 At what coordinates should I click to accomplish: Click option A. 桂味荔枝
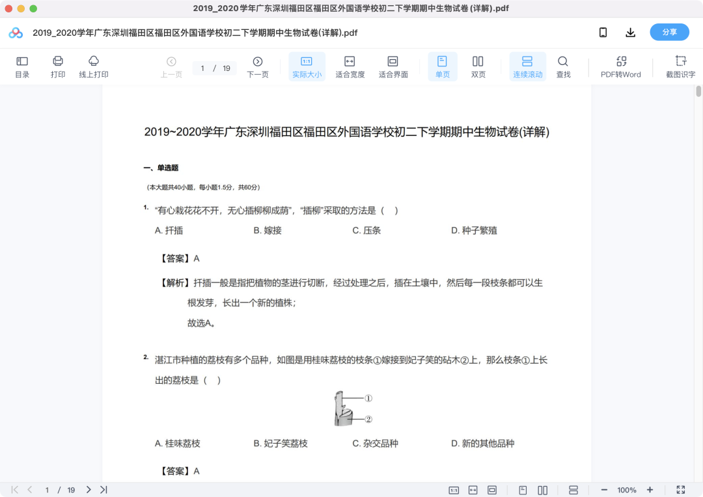coord(177,443)
